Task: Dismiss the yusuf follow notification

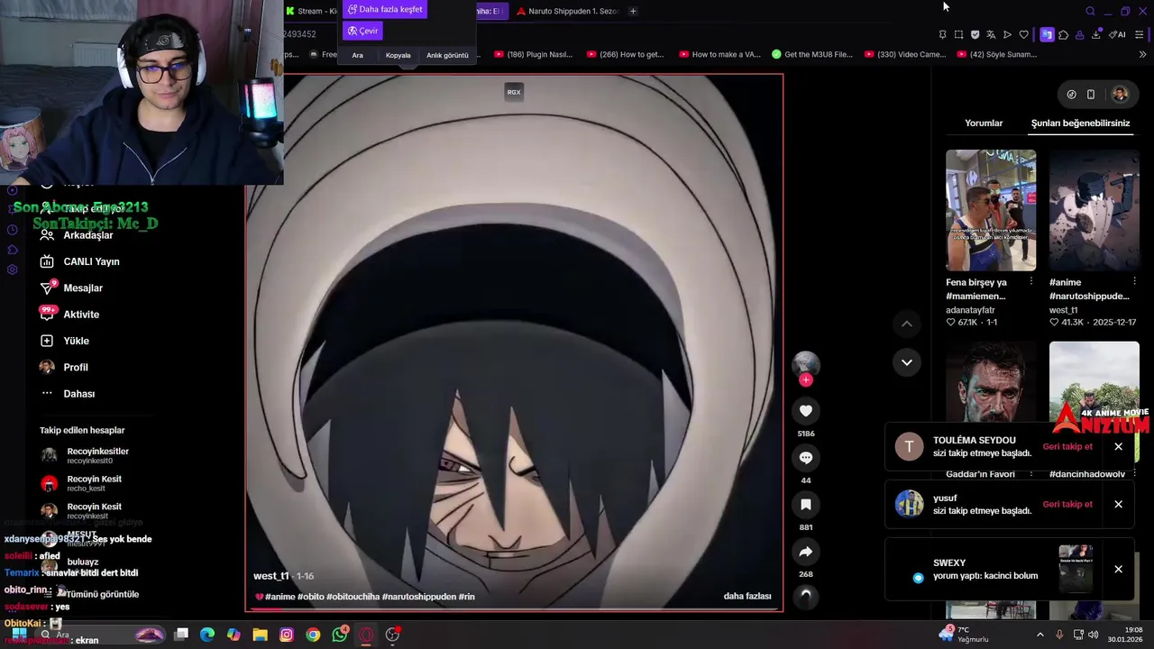Action: tap(1118, 504)
